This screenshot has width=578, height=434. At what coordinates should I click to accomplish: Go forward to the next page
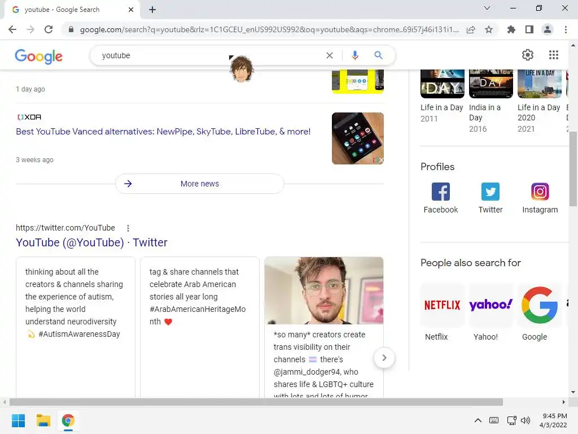pyautogui.click(x=30, y=29)
